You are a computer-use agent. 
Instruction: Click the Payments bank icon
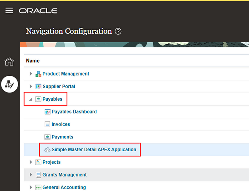click(x=47, y=137)
